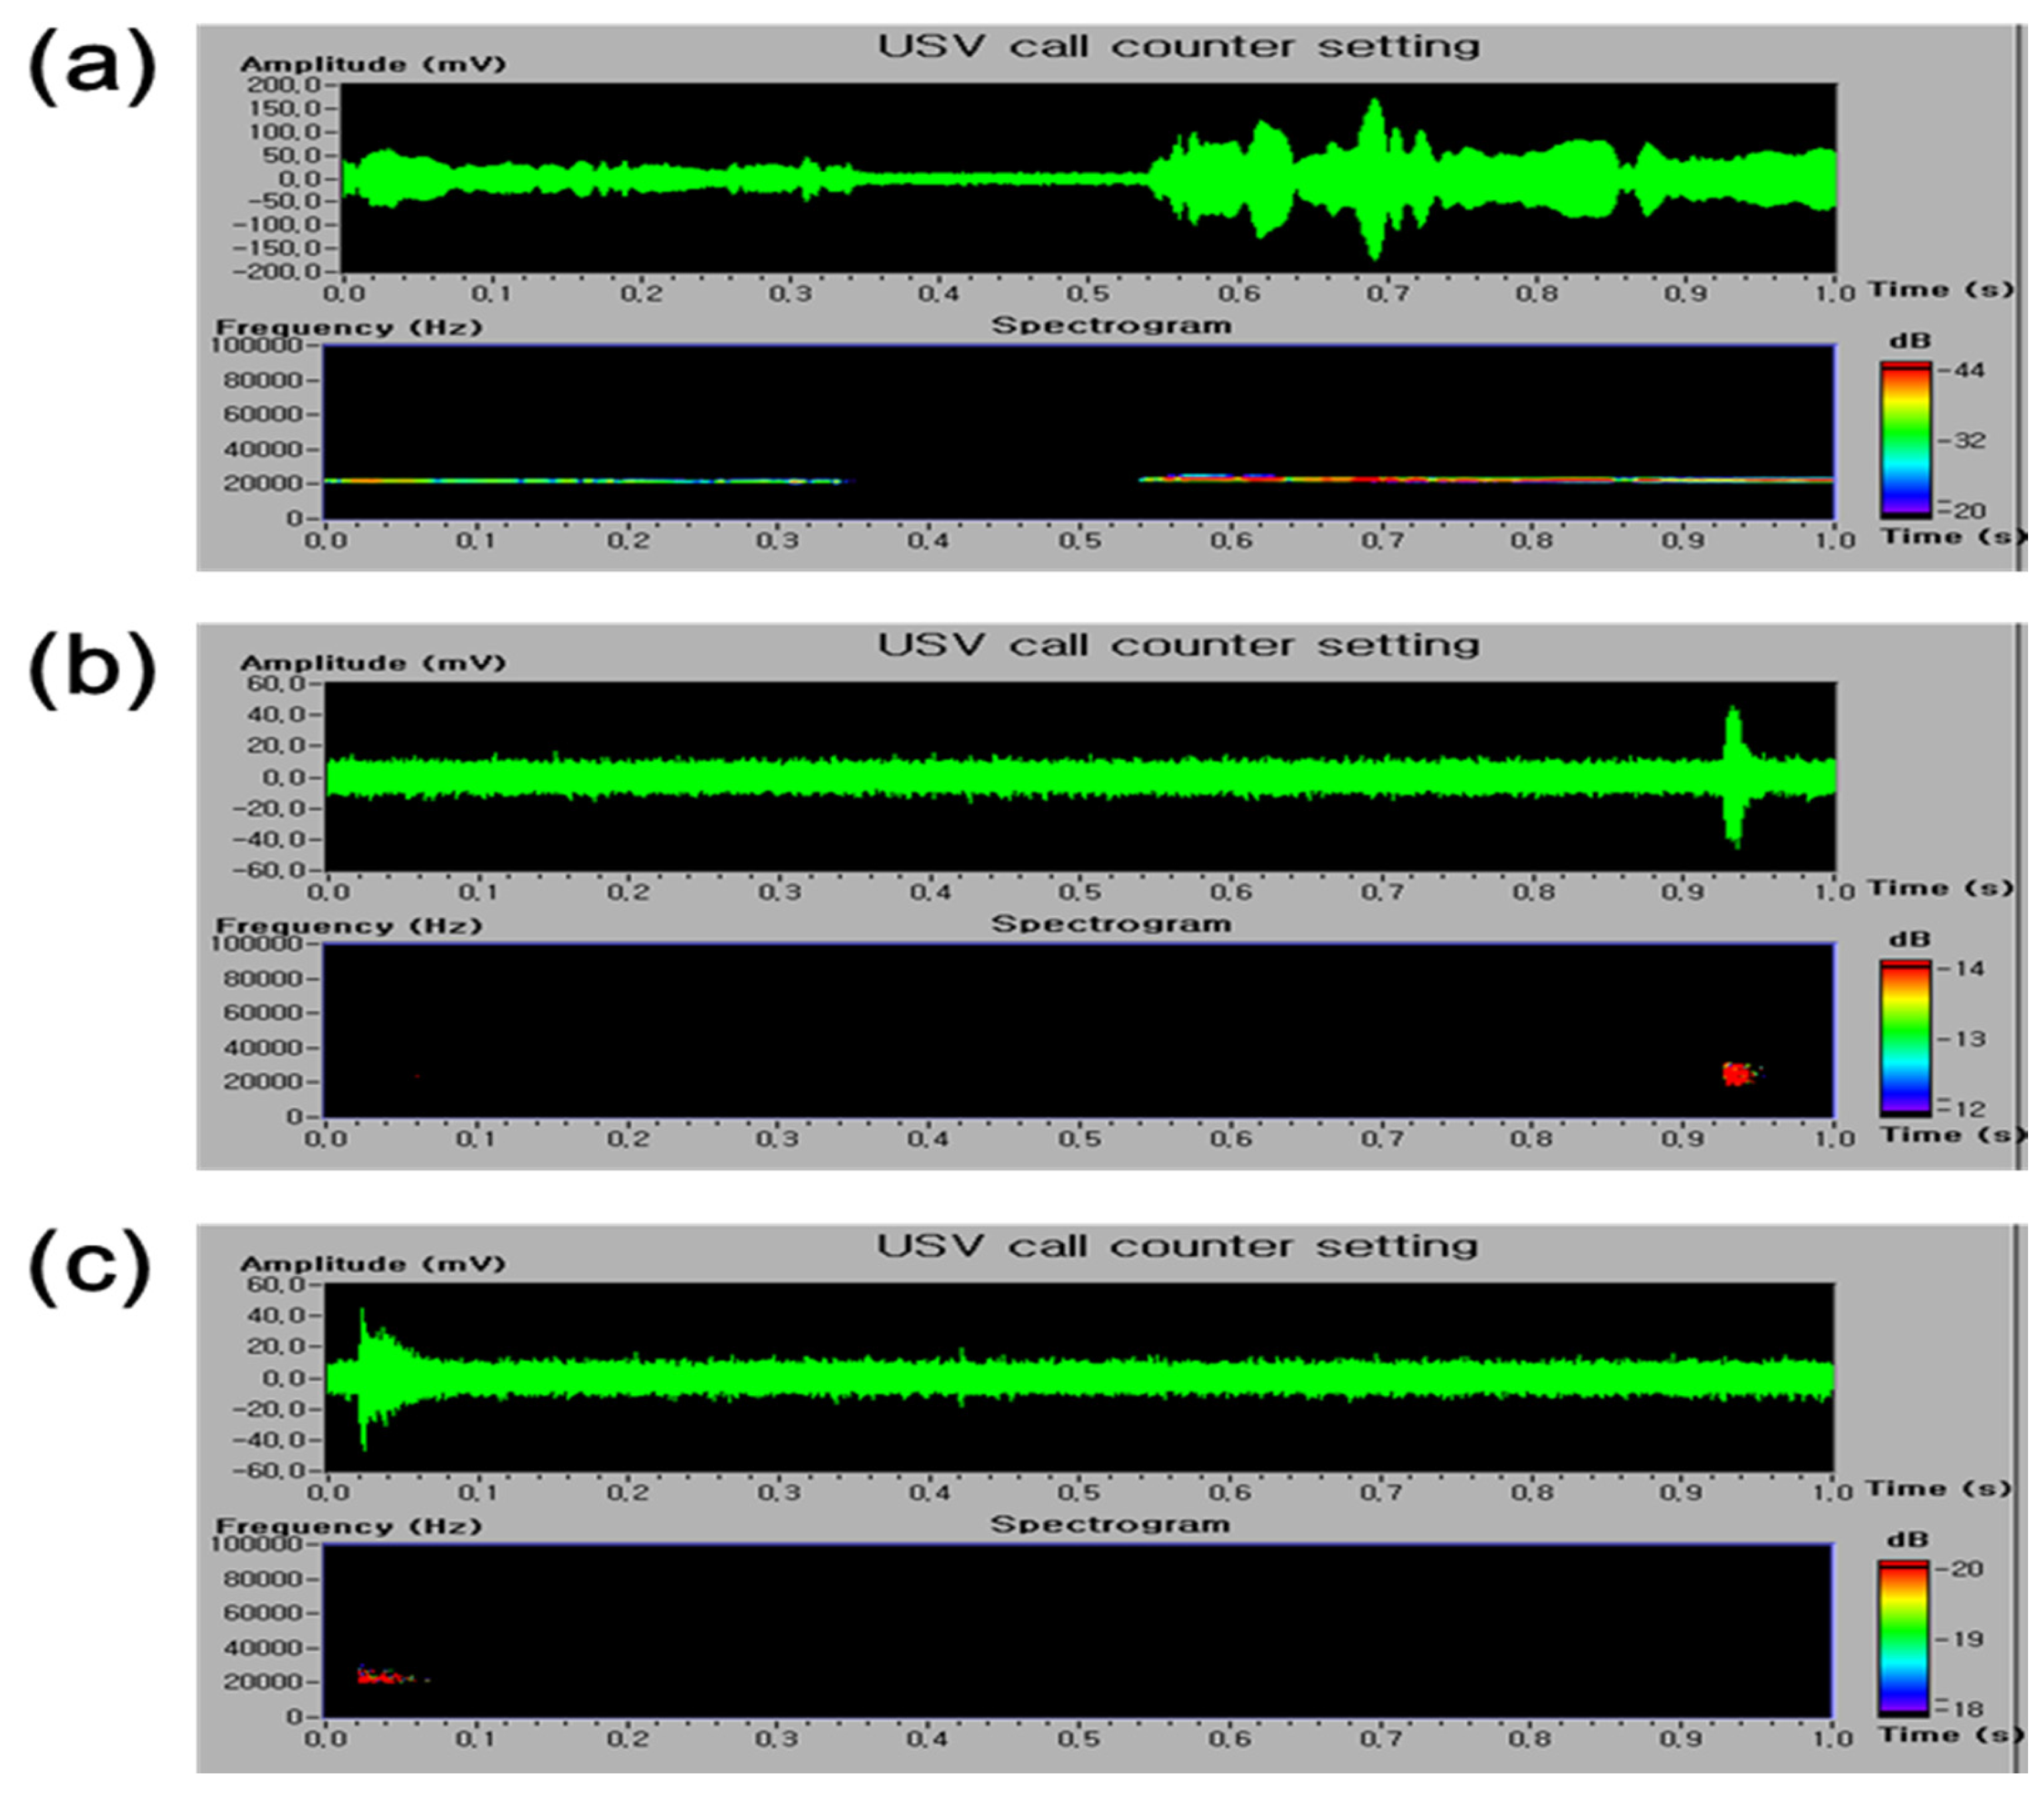Image resolution: width=2044 pixels, height=1796 pixels.
Task: Click 'USV call counter setting' title in panel (b)
Action: [x=1178, y=645]
